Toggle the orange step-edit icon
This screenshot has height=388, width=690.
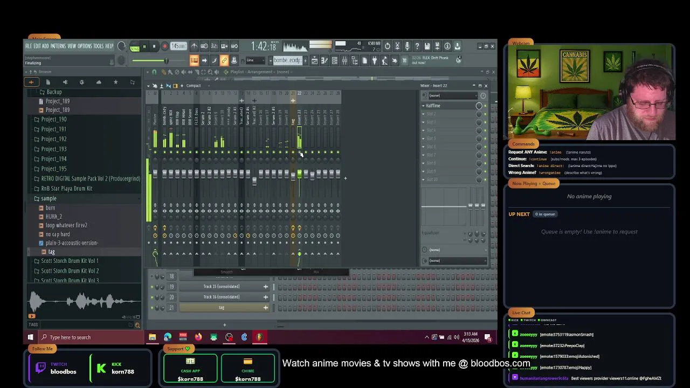(194, 60)
